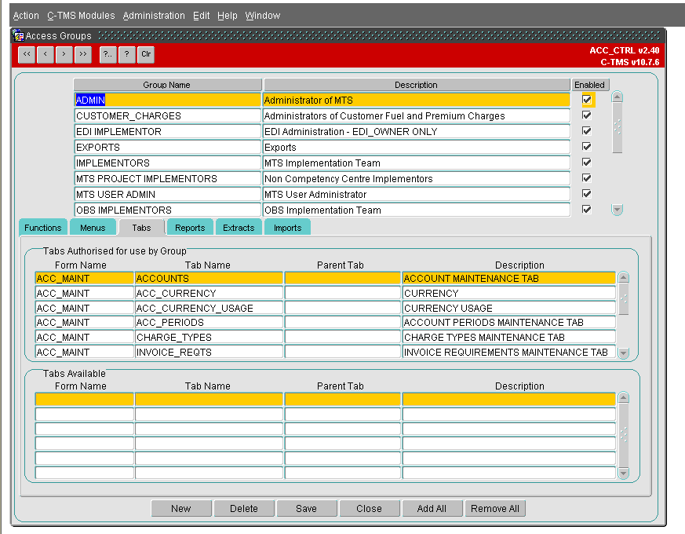Image resolution: width=685 pixels, height=534 pixels.
Task: Go to previous record with < button
Action: [46, 55]
